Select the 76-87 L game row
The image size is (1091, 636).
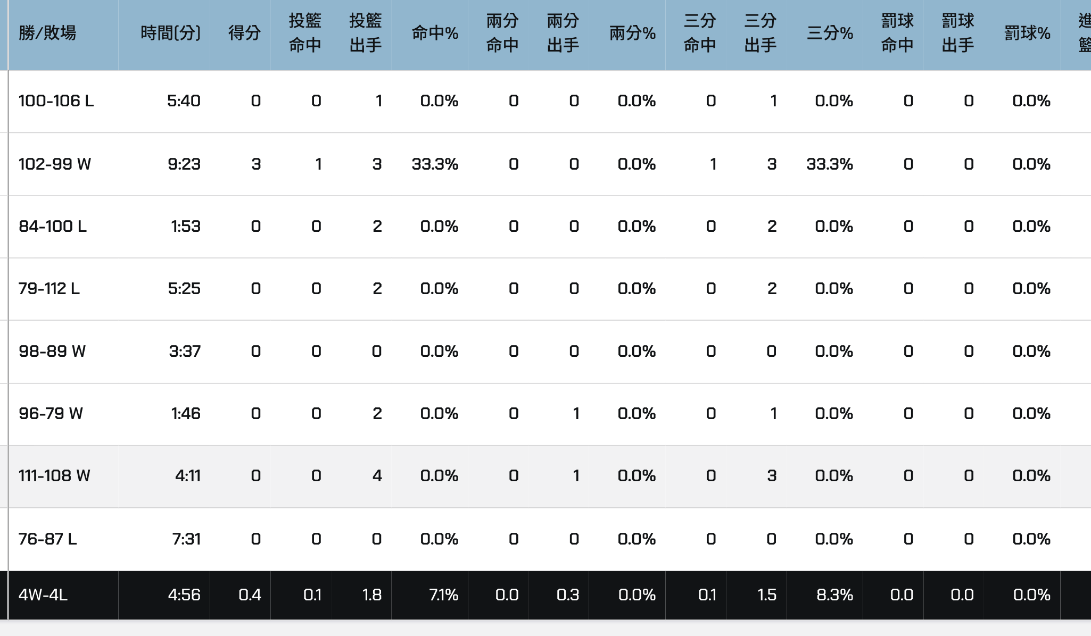48,539
